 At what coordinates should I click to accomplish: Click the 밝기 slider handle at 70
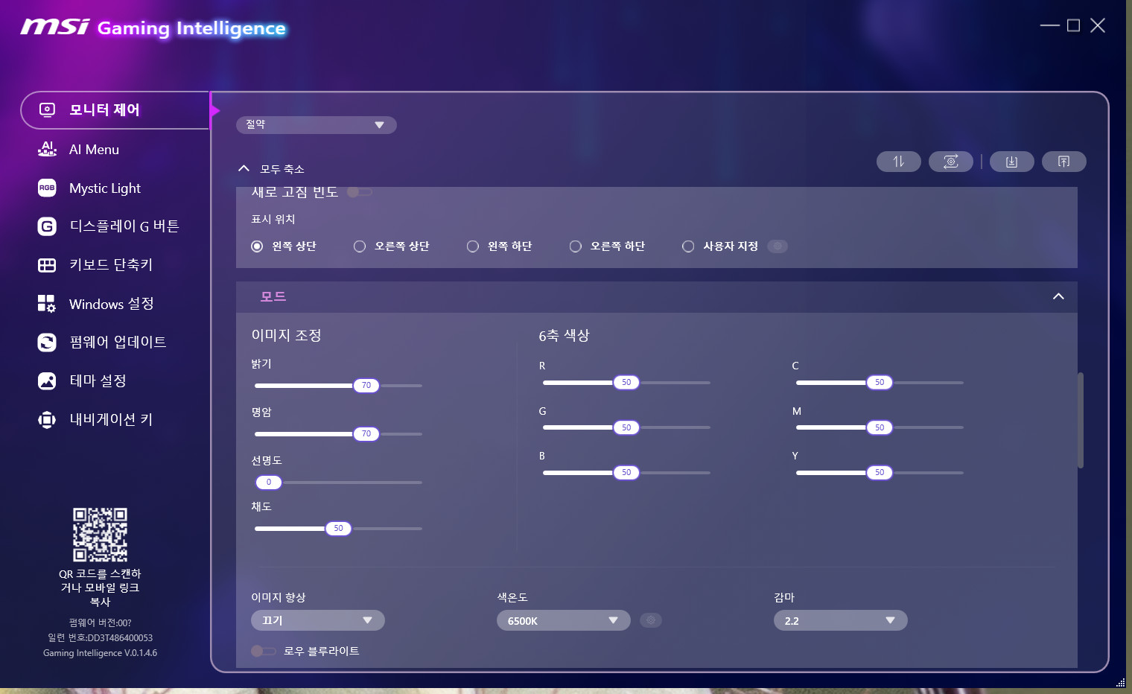pos(366,386)
